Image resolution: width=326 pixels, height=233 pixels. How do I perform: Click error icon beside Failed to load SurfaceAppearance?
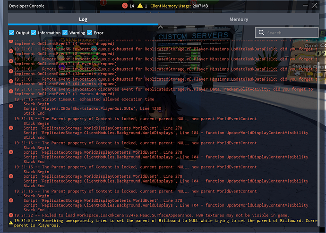(11, 215)
